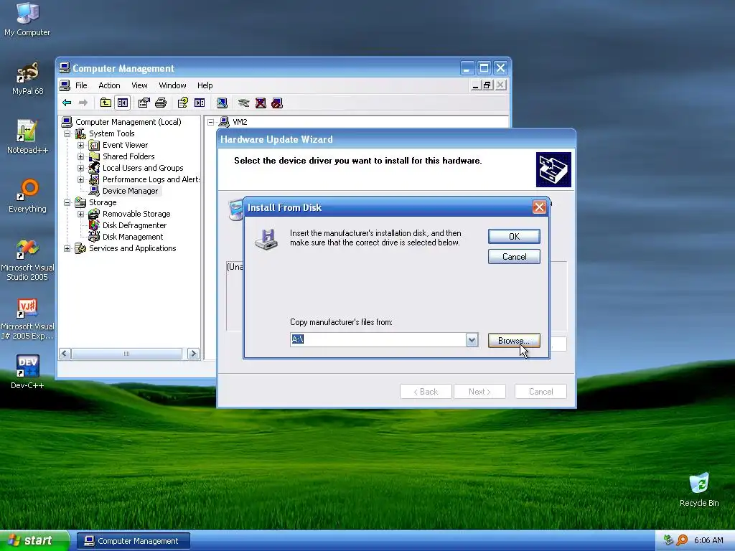Click the Update Driver toolbar icon
The image size is (735, 551).
click(x=244, y=103)
